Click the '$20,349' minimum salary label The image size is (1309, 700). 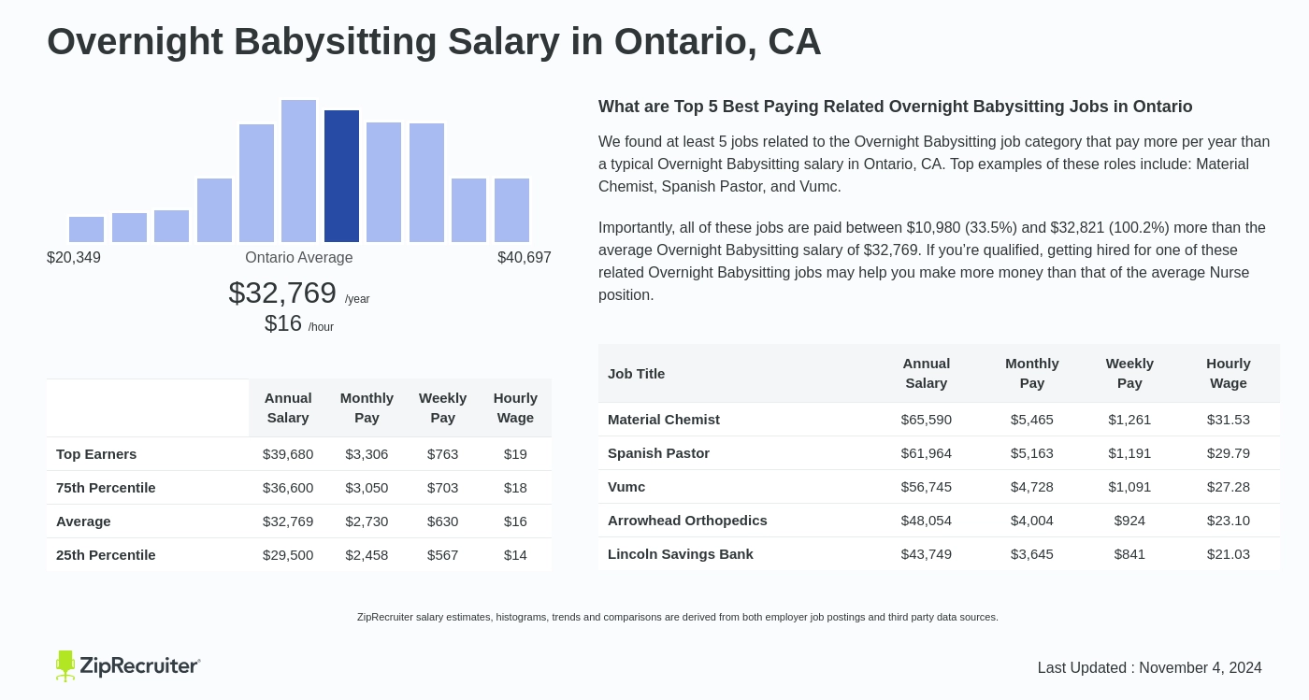coord(74,257)
